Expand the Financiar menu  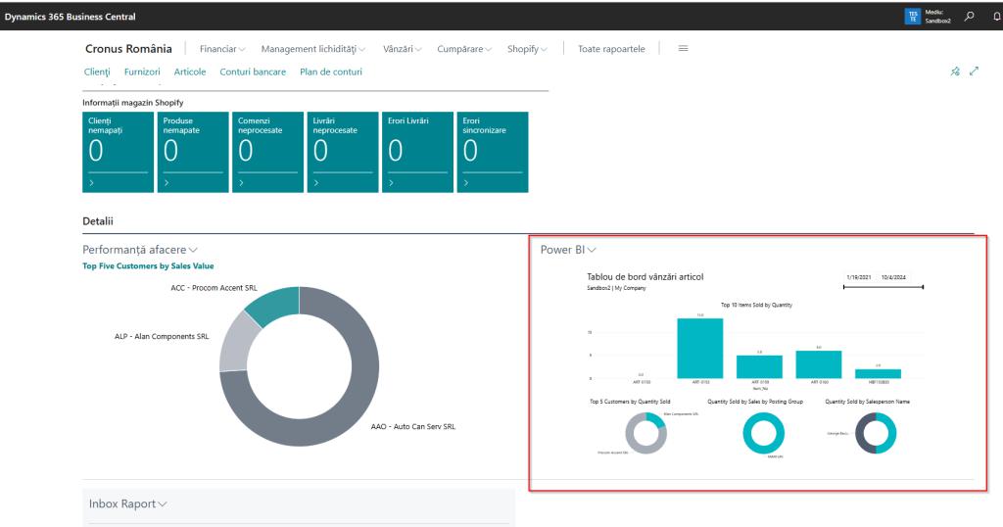point(222,49)
